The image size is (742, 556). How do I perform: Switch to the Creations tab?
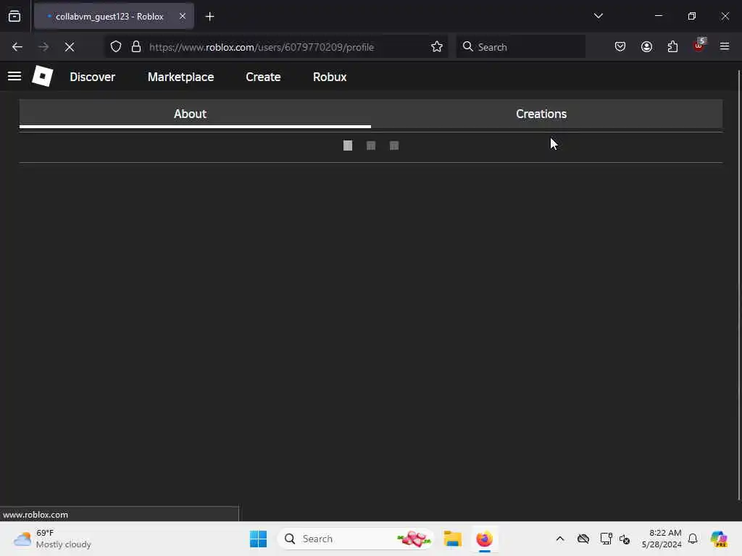[546, 114]
